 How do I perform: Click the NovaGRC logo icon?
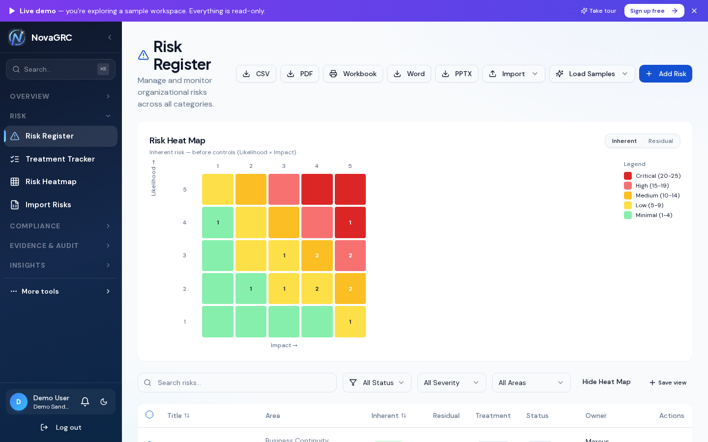point(17,37)
